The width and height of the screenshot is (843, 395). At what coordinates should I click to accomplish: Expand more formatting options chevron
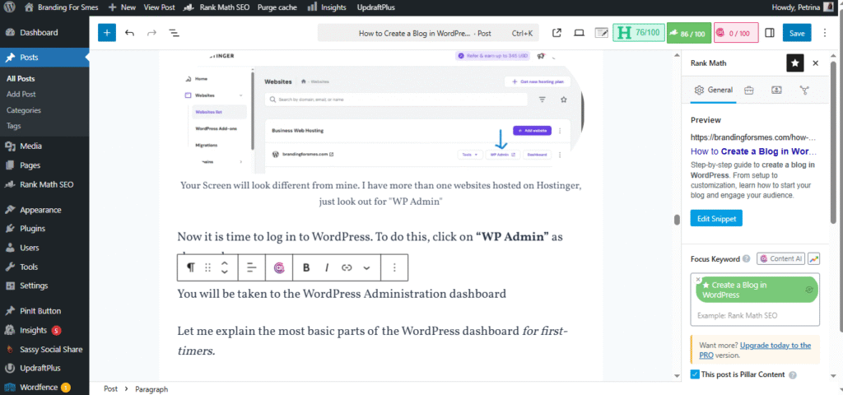point(366,267)
